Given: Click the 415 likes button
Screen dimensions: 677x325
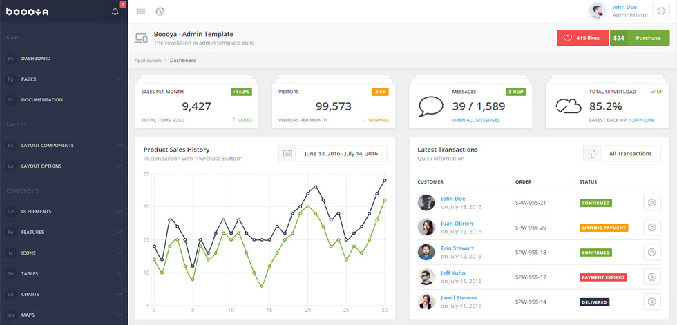Looking at the screenshot, I should click(x=582, y=38).
